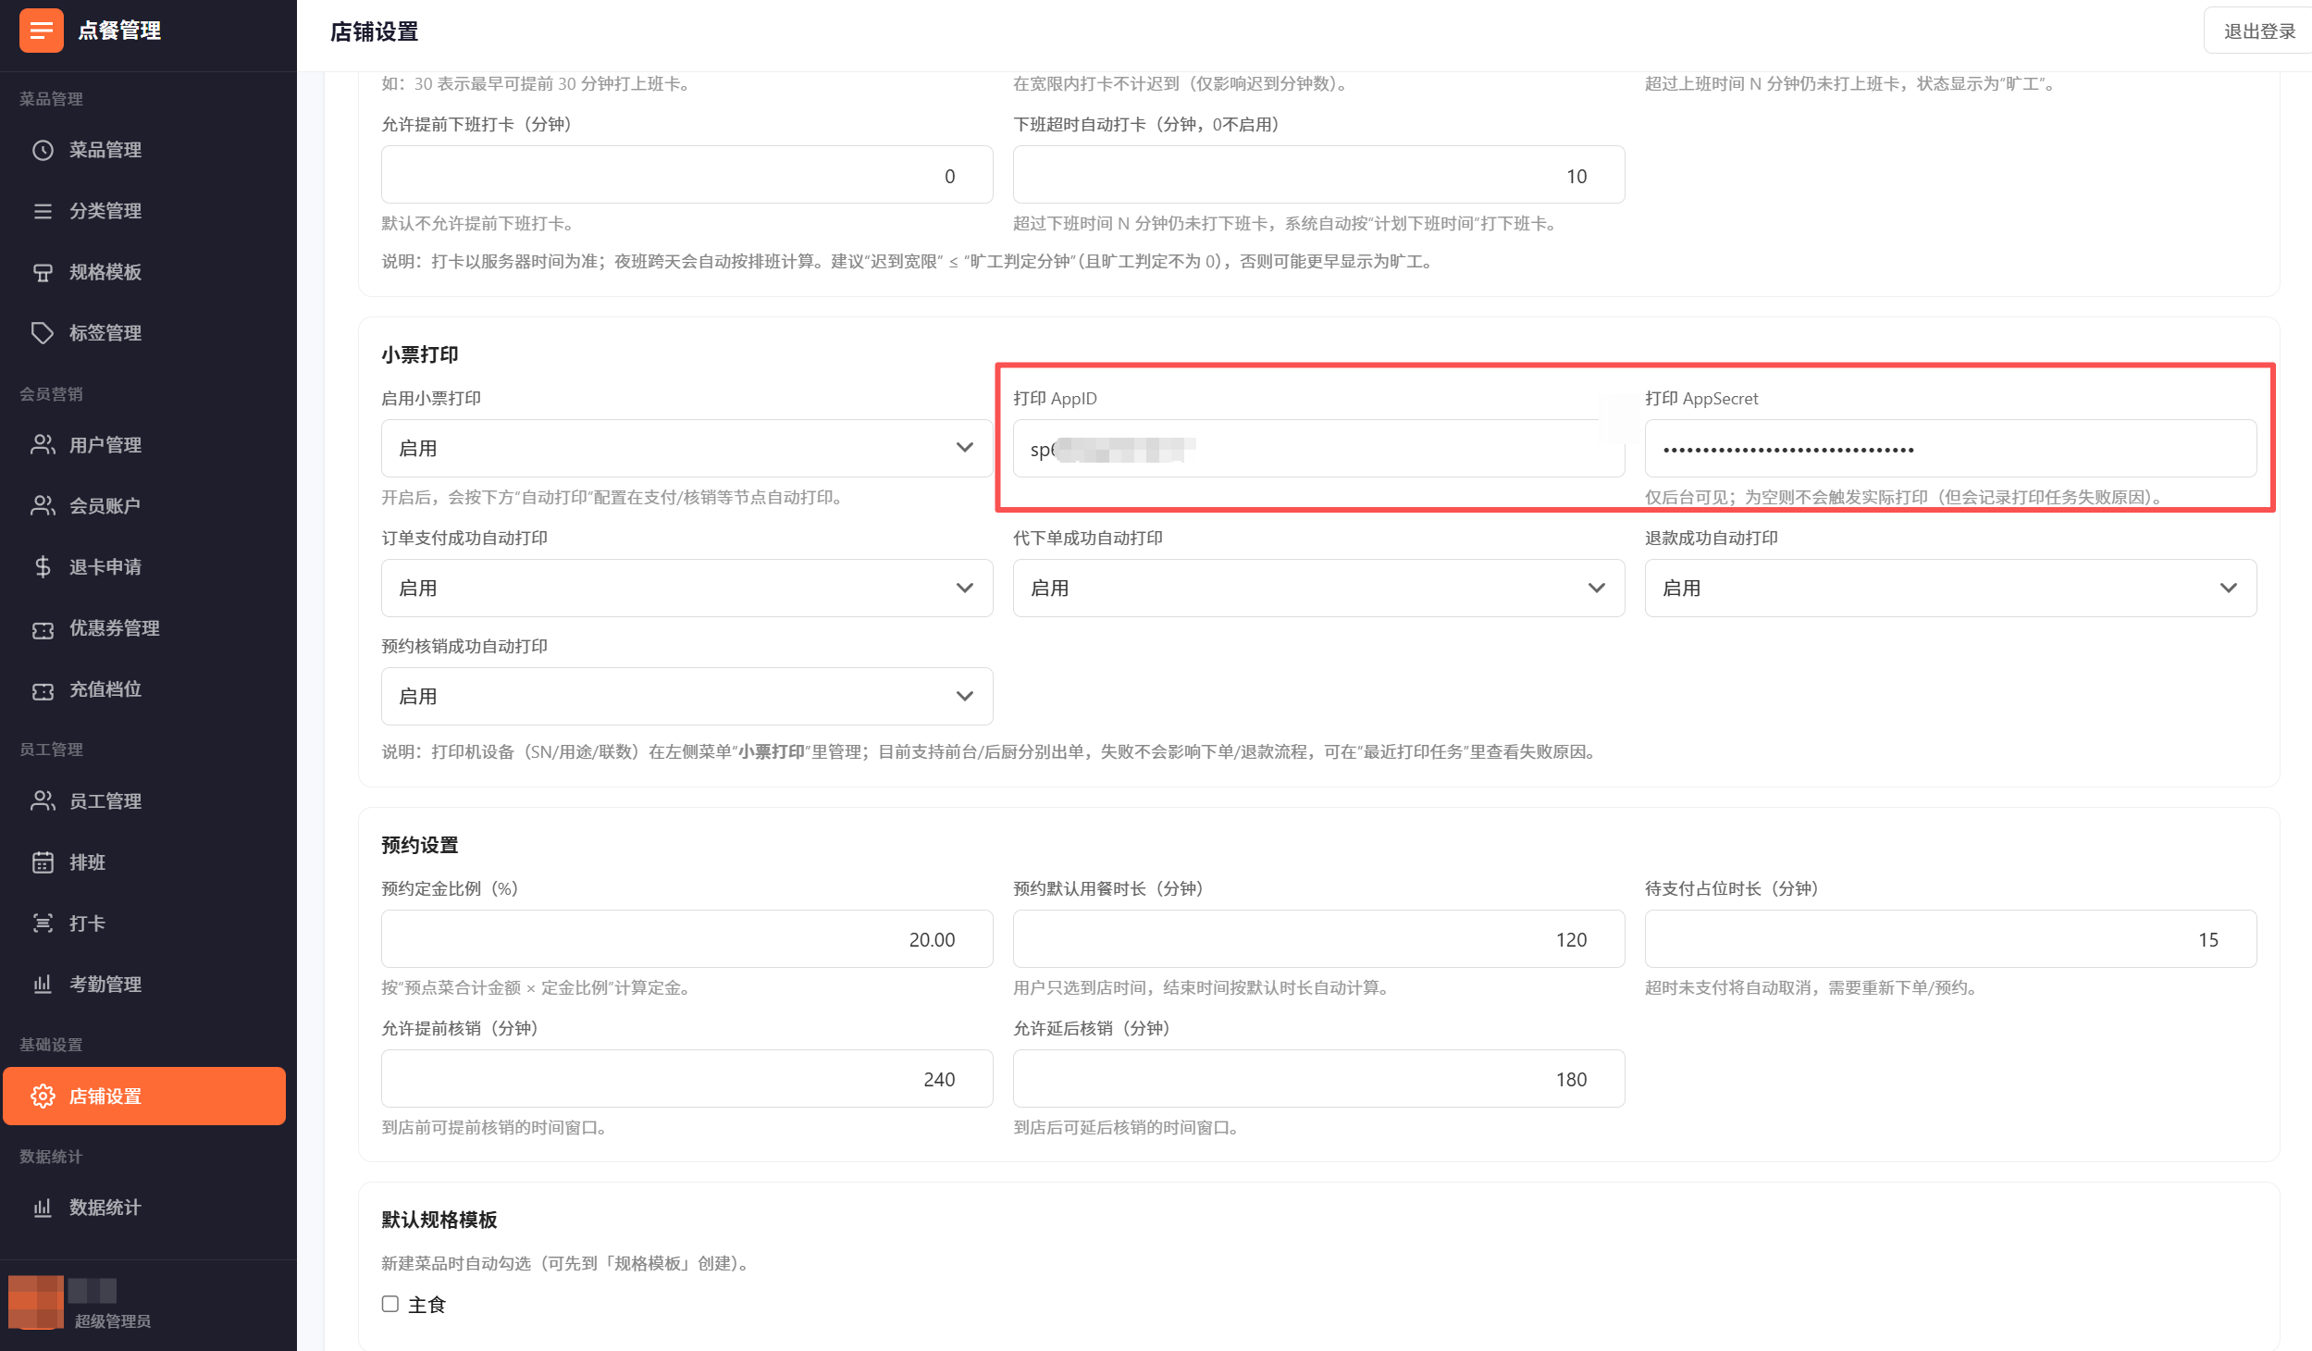Click the list icon beside 分类管理
This screenshot has width=2312, height=1351.
43,211
